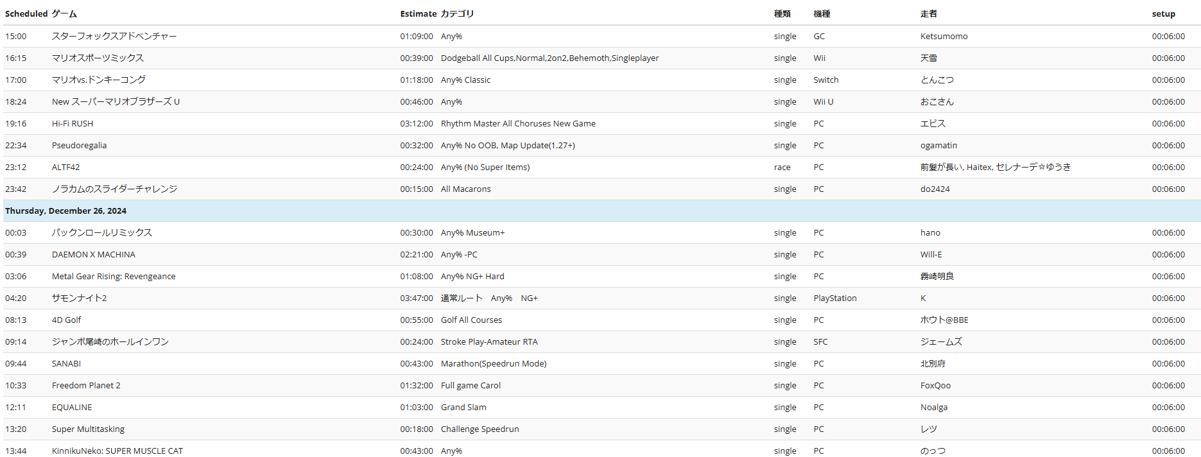The height and width of the screenshot is (457, 1201).
Task: Click the Golf All Courses category cell
Action: pyautogui.click(x=472, y=320)
